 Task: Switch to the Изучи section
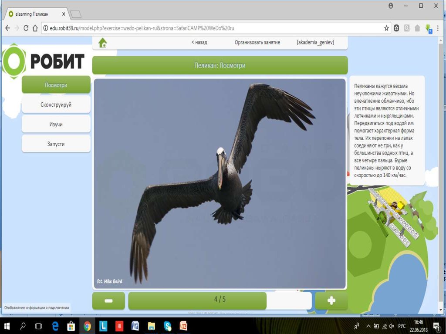click(x=56, y=125)
